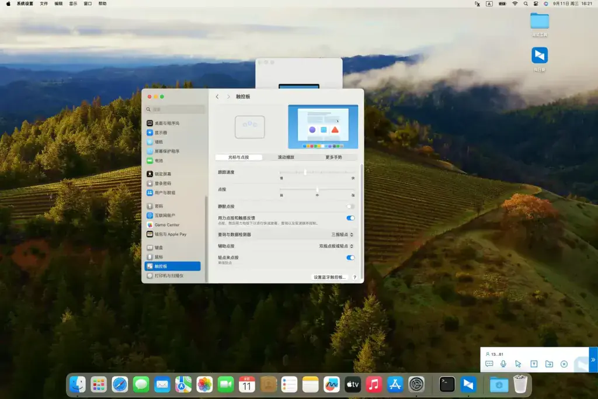Open Messages from the Dock

(x=141, y=384)
